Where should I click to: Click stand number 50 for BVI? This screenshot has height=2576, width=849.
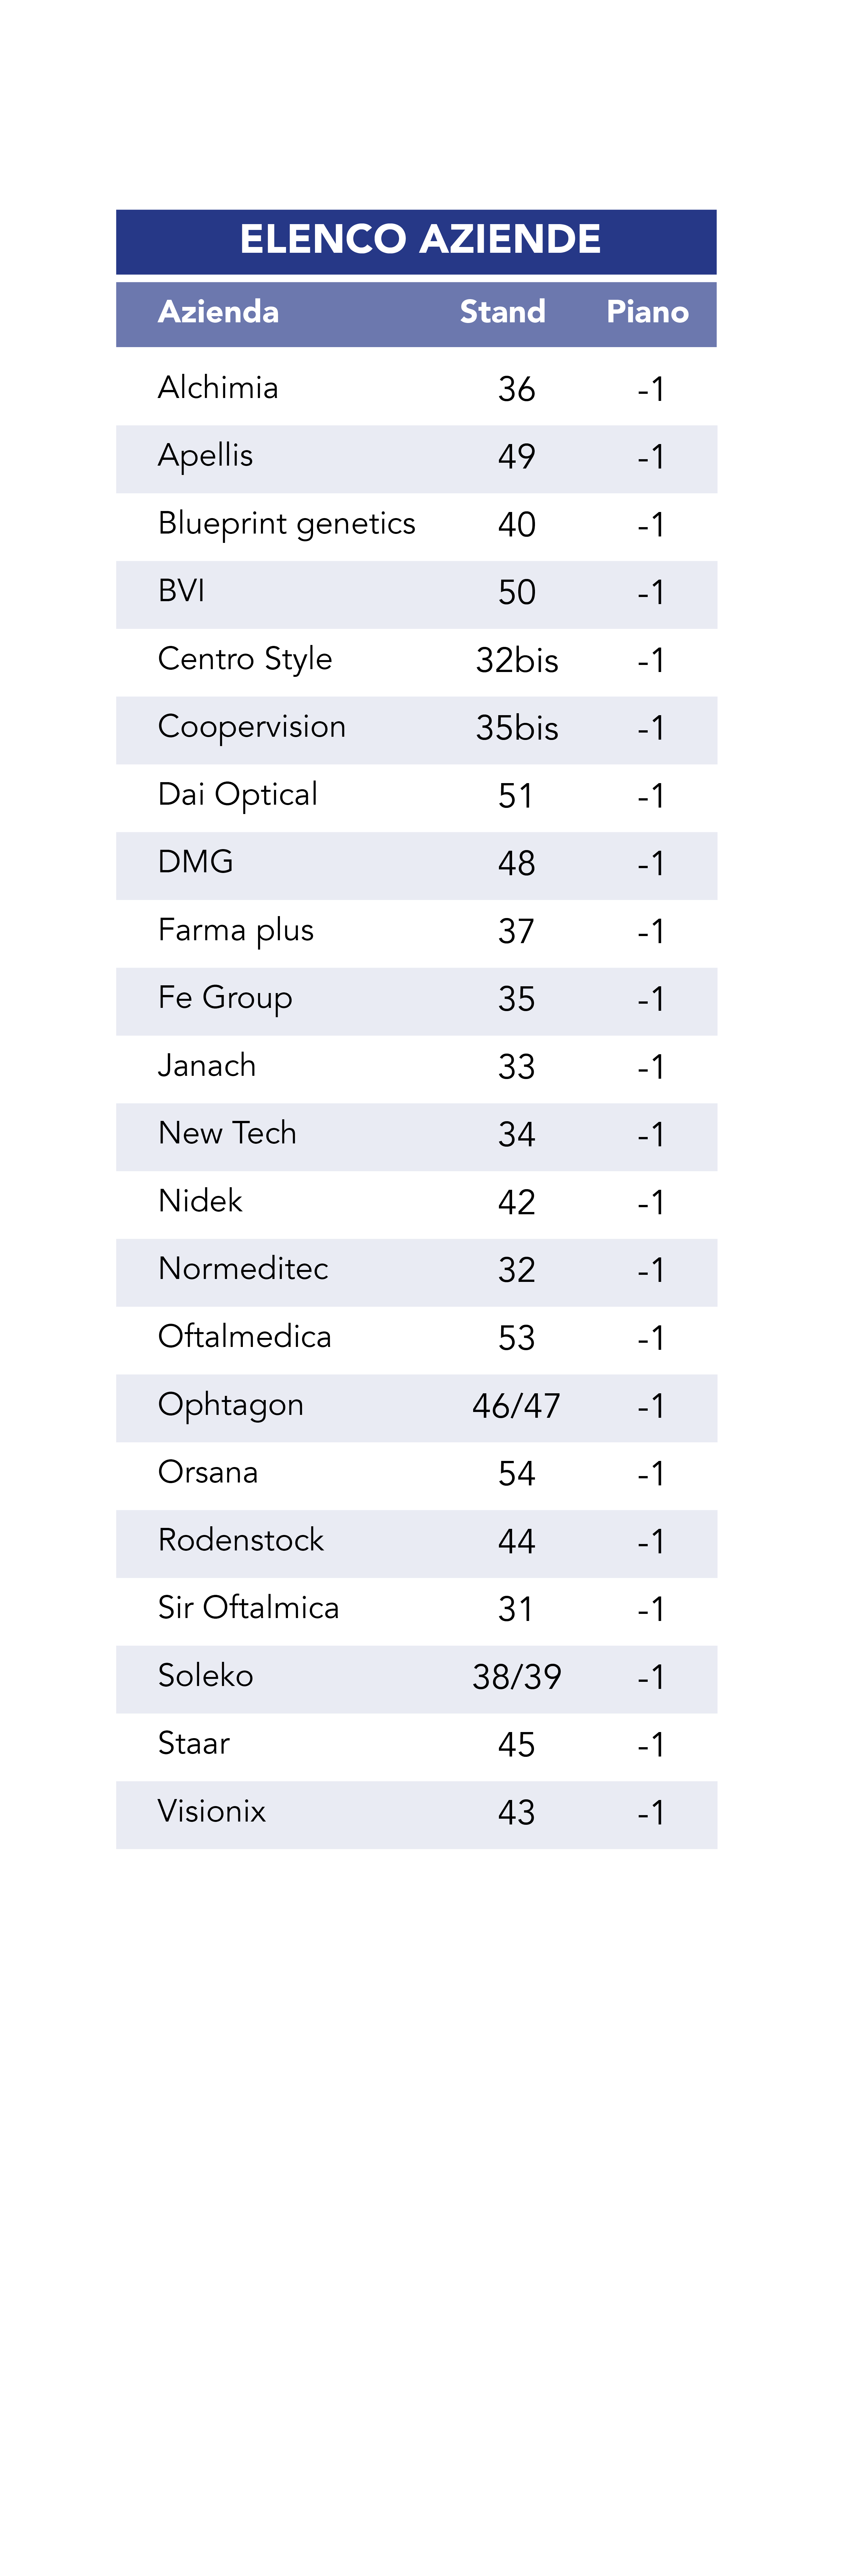(x=517, y=593)
